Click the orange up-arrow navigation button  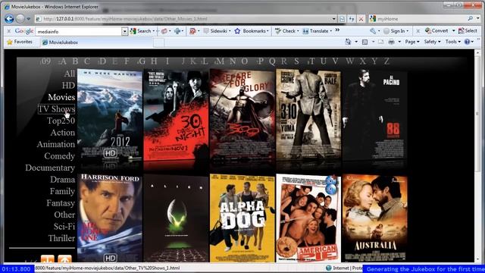tap(64, 259)
